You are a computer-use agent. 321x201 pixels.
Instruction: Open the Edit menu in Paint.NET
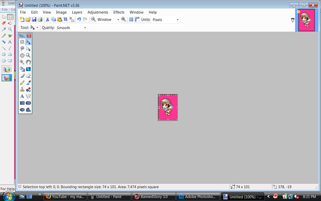[34, 12]
